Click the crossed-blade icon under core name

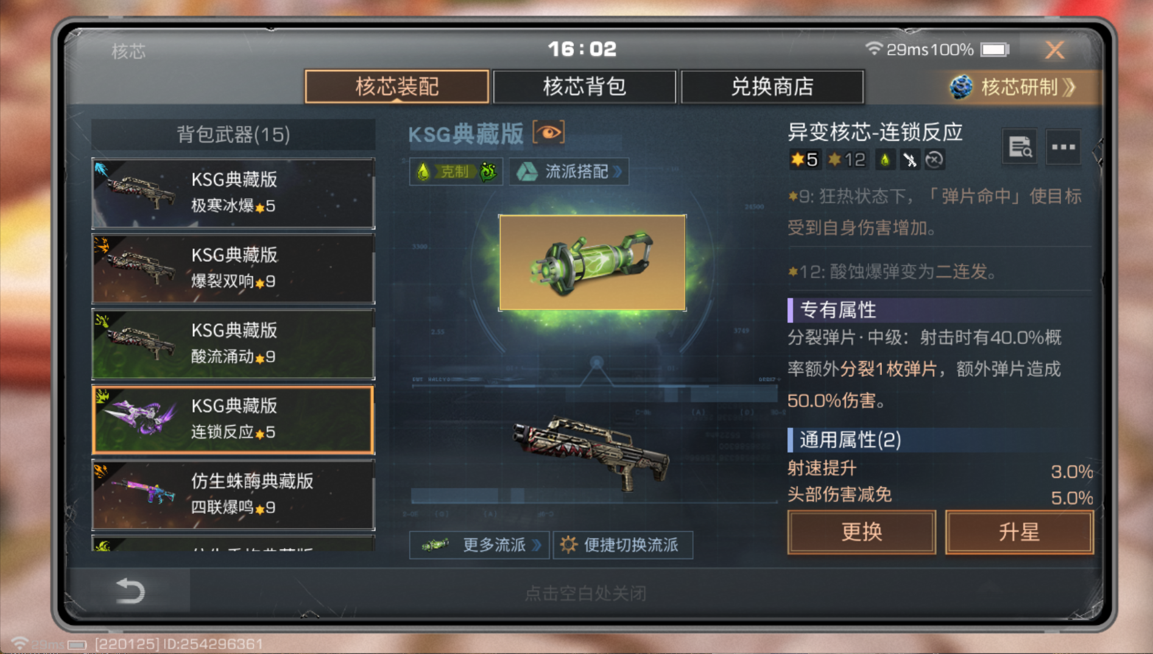coord(909,160)
